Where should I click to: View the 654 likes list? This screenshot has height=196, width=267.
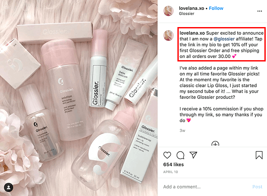[174, 165]
